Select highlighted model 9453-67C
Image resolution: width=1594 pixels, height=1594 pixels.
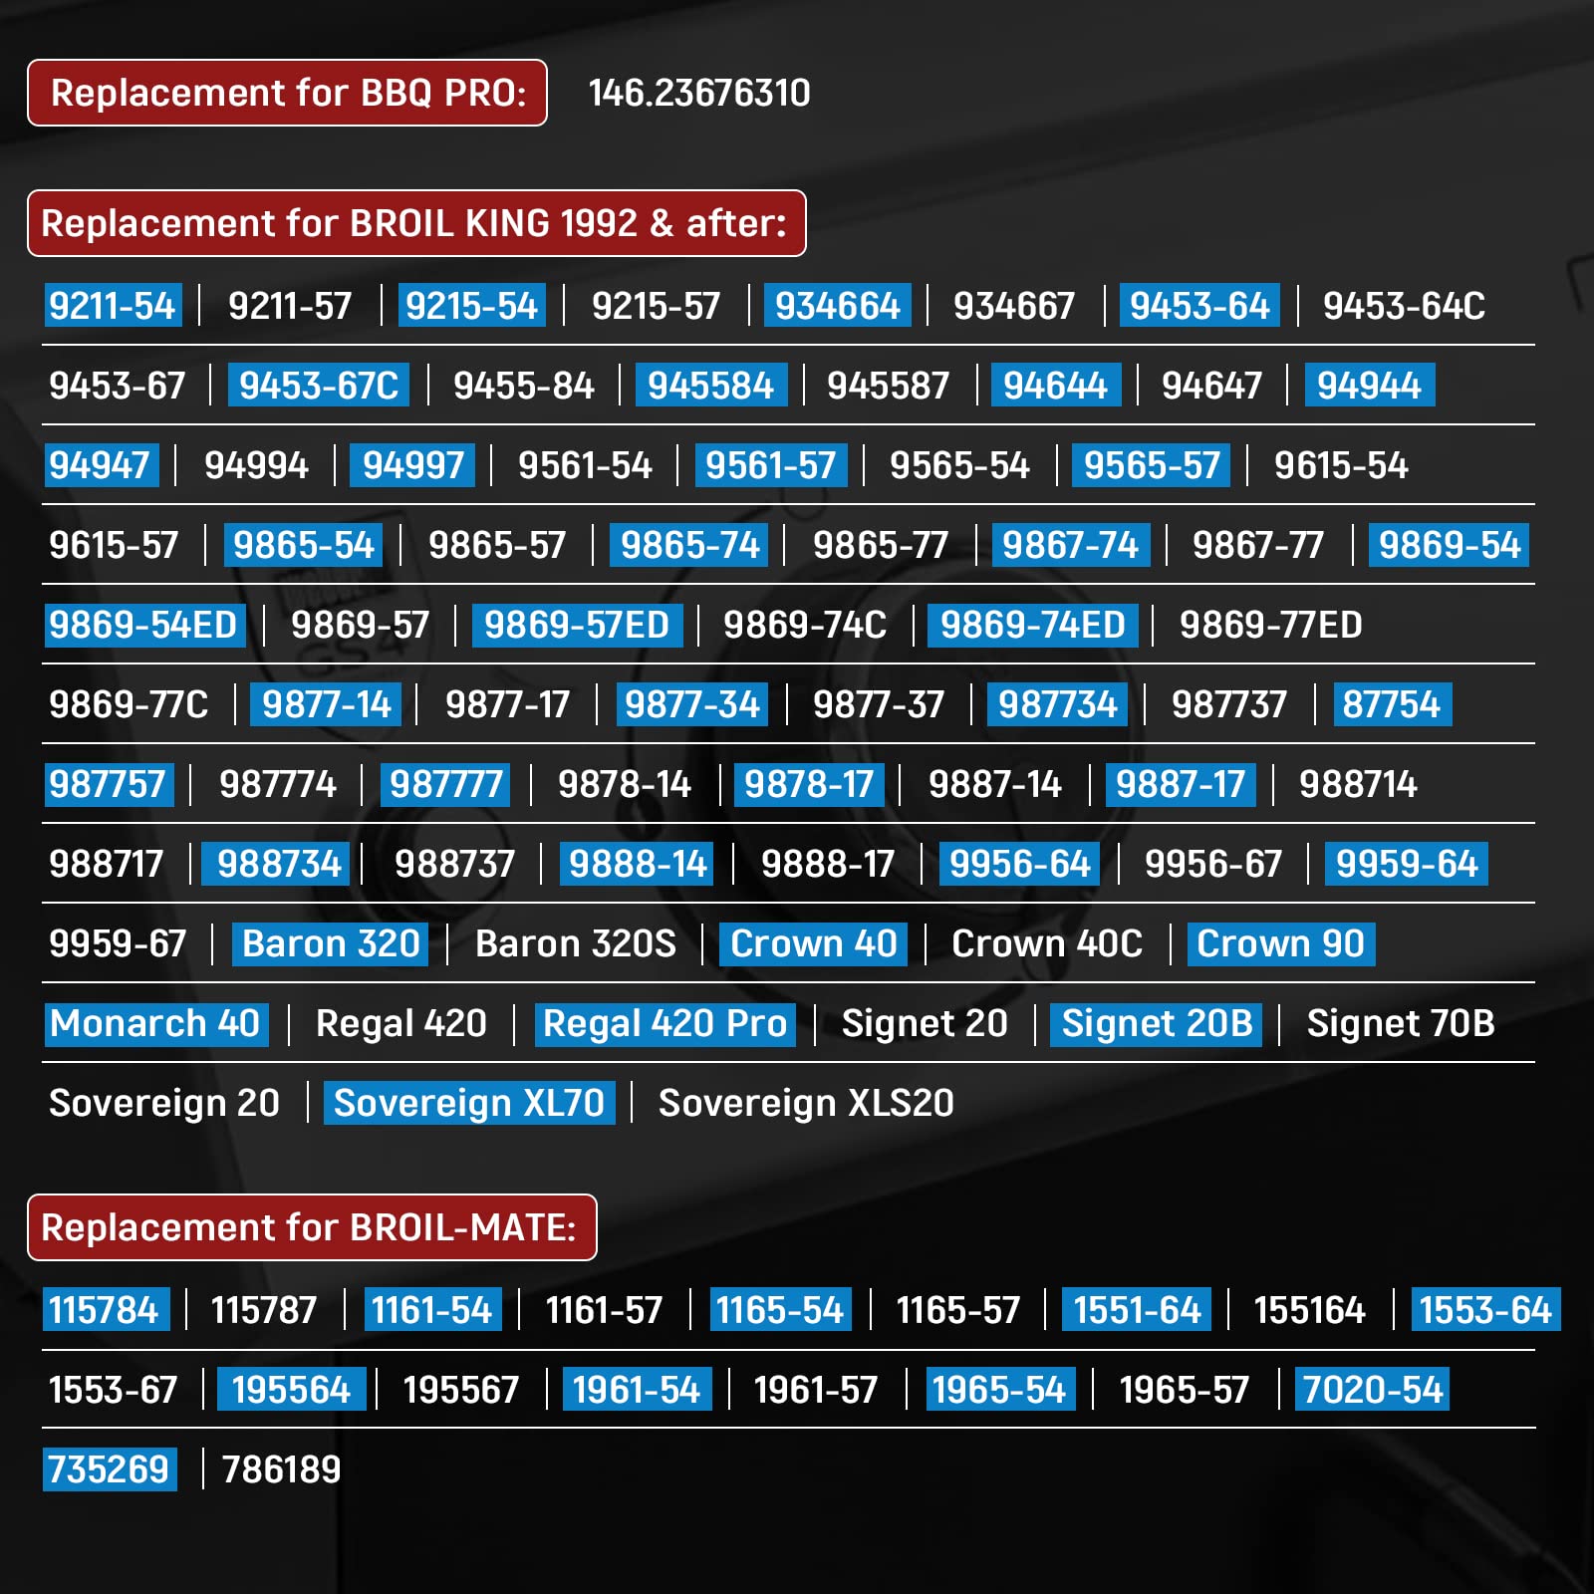pyautogui.click(x=319, y=386)
